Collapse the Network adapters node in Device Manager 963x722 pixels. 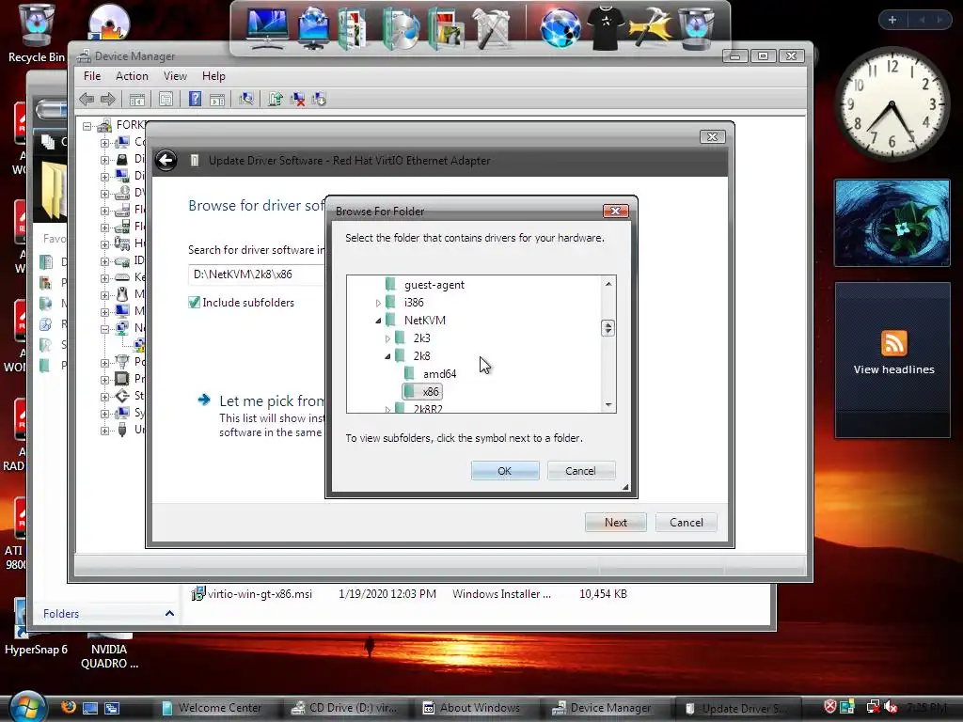tap(105, 328)
